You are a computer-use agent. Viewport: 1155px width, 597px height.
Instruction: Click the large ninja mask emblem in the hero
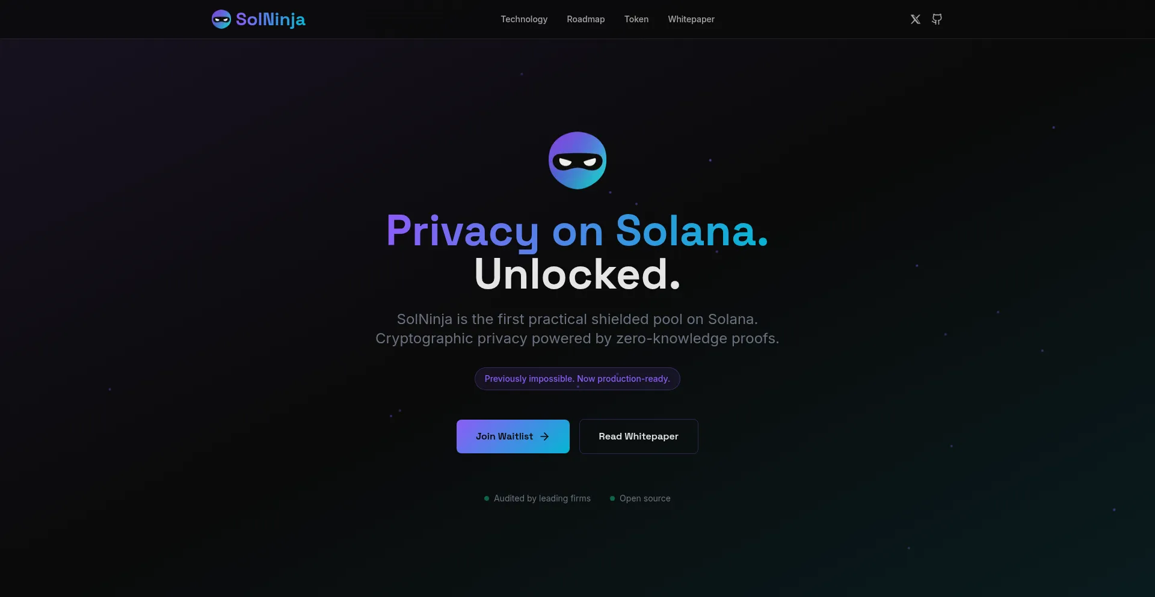pyautogui.click(x=577, y=161)
